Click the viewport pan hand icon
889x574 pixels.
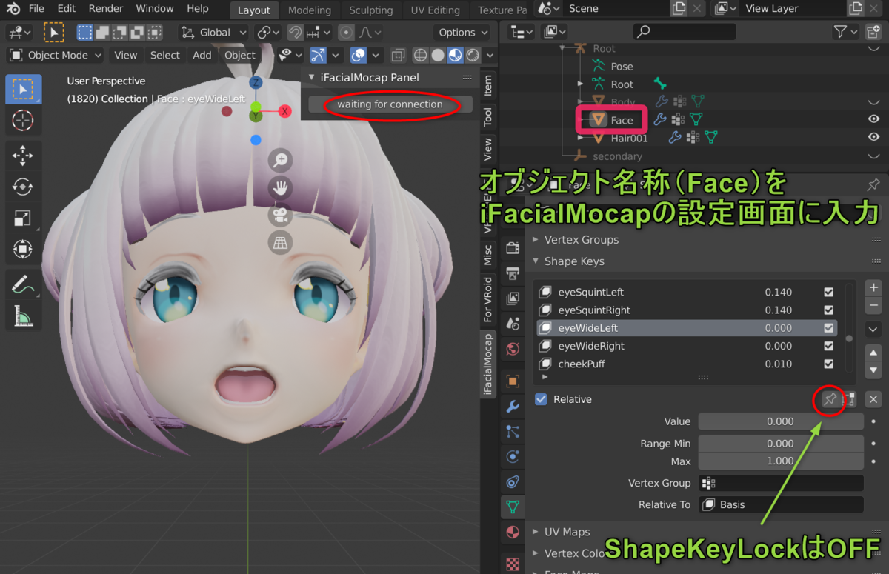(x=281, y=188)
